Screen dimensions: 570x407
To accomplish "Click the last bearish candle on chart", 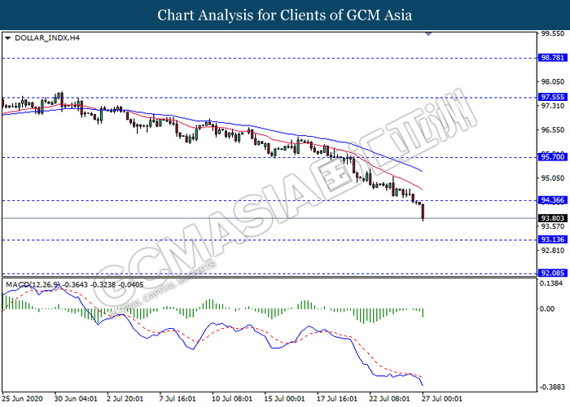I will pos(423,212).
